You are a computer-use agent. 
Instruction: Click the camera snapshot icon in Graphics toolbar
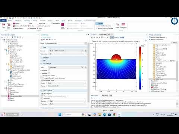pos(120,38)
